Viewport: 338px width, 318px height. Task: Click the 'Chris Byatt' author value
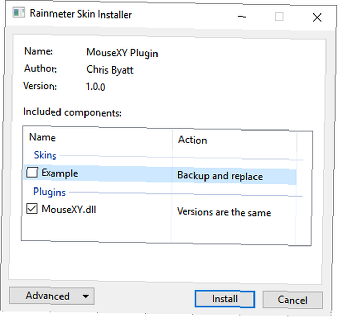[x=110, y=70]
